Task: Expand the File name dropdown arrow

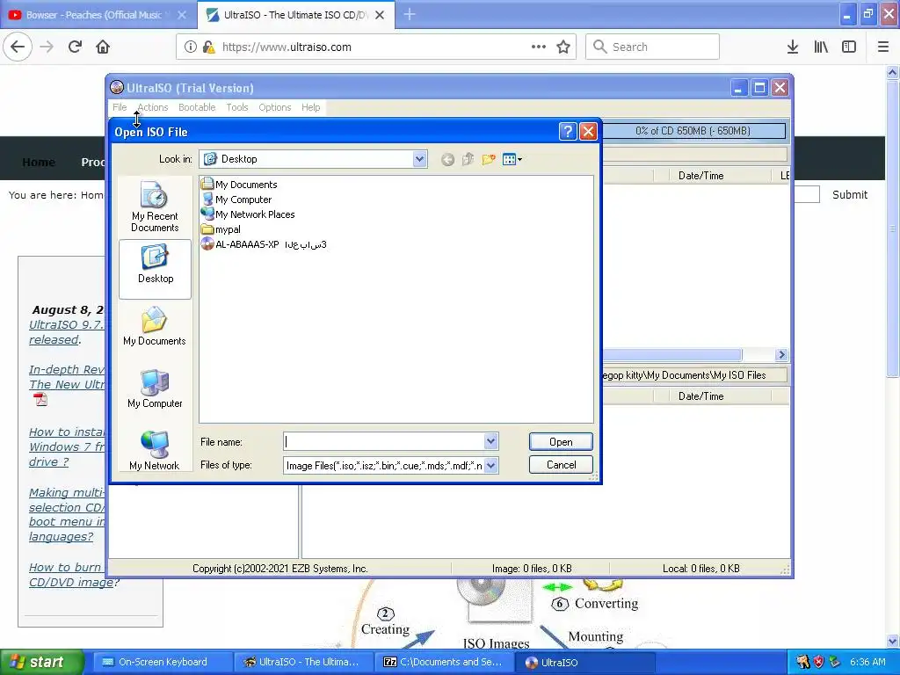Action: pyautogui.click(x=490, y=441)
